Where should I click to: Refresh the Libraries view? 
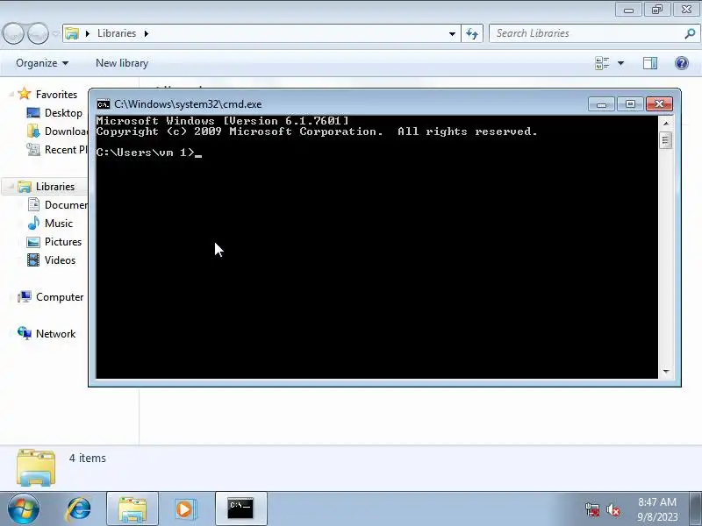coord(472,33)
